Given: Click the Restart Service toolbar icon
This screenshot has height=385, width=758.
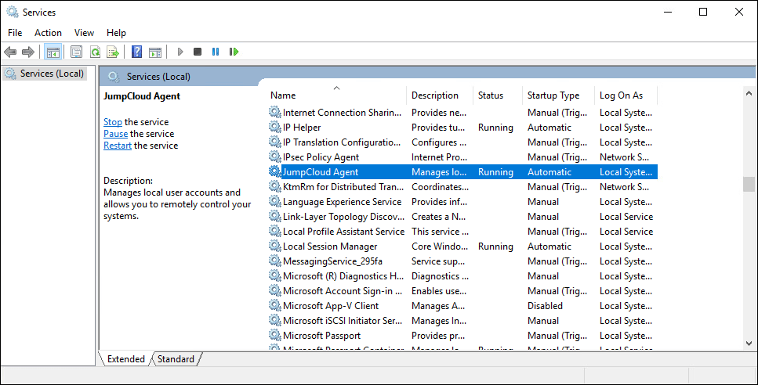Looking at the screenshot, I should [234, 52].
